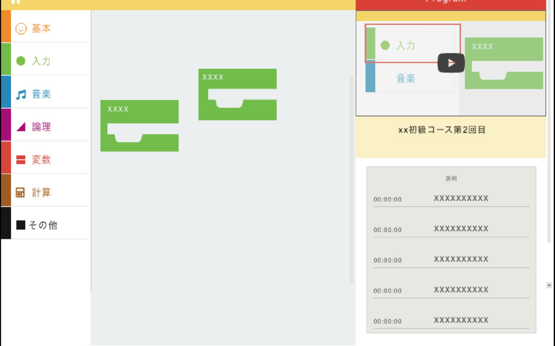Image resolution: width=555 pixels, height=346 pixels.
Task: Click the calculator icon beside 計算
Action: pyautogui.click(x=20, y=192)
